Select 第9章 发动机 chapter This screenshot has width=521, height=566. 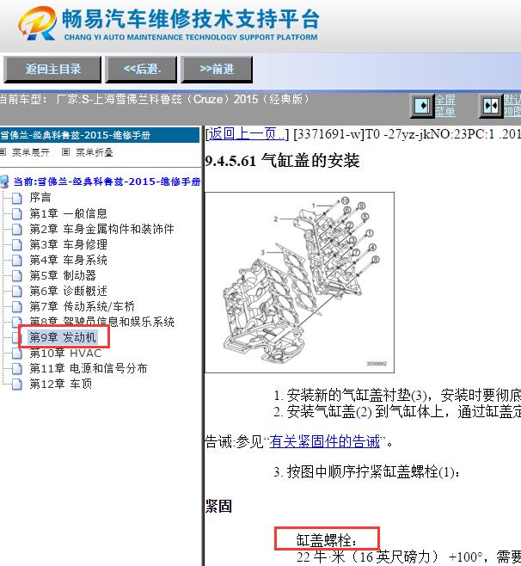pos(63,337)
